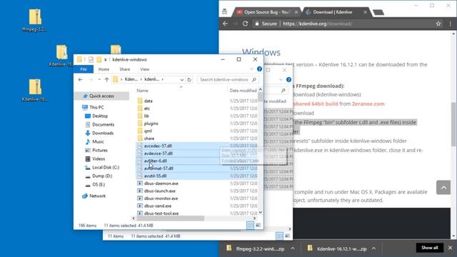Open Local Disk (C:) in sidebar
Viewport: 457px width, 257px height.
click(106, 167)
